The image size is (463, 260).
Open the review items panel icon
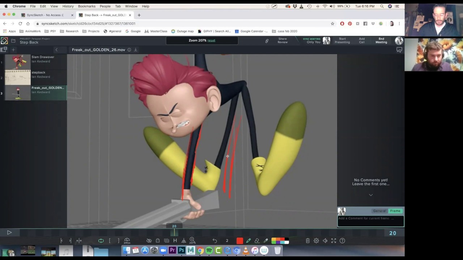point(4,50)
